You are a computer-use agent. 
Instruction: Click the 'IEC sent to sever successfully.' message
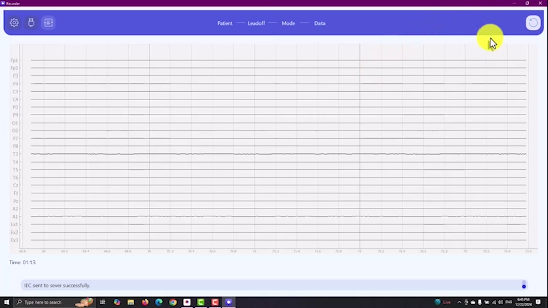[57, 285]
